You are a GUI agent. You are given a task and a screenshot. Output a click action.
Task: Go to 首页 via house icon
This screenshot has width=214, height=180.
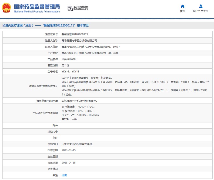[x=183, y=6]
